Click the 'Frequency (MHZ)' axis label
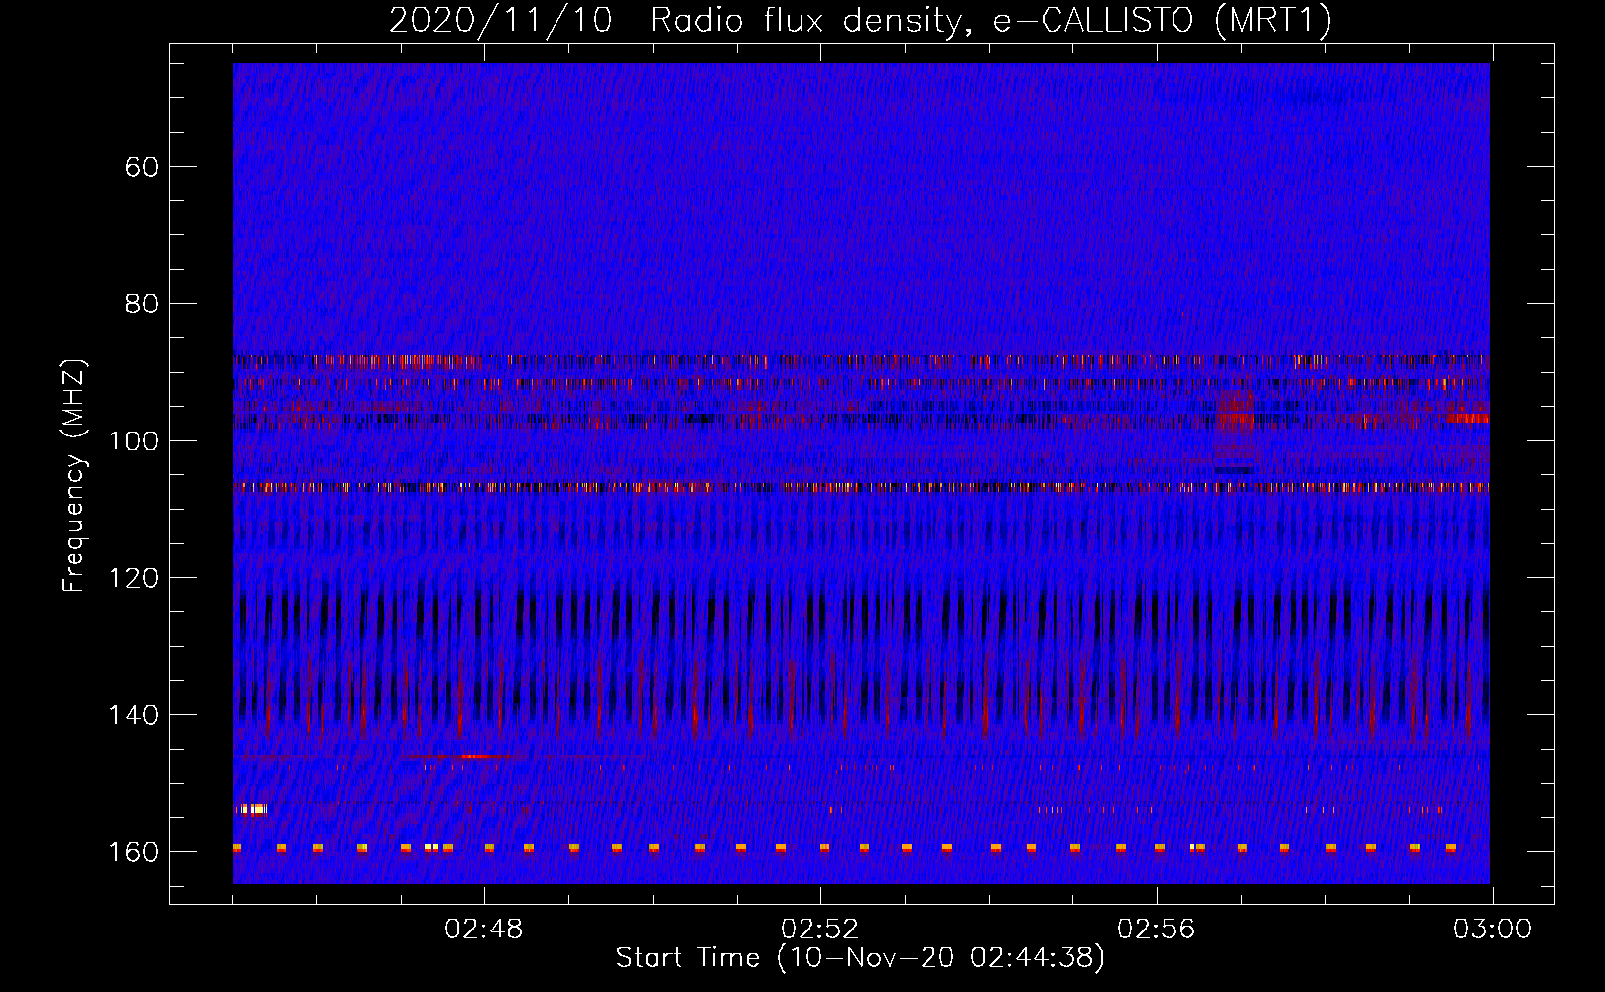 [x=74, y=475]
